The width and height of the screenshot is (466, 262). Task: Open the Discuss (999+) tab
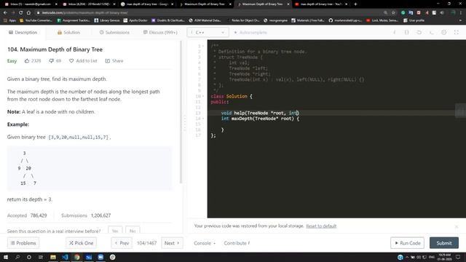[x=160, y=32]
